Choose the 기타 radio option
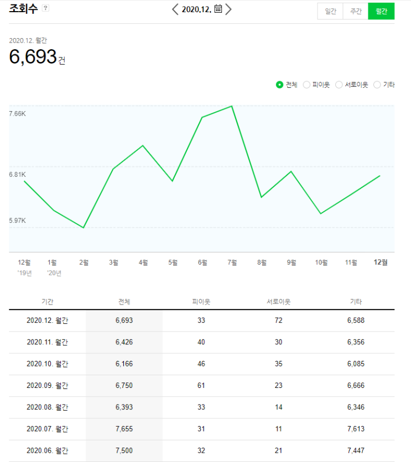The width and height of the screenshot is (411, 462). pyautogui.click(x=377, y=85)
